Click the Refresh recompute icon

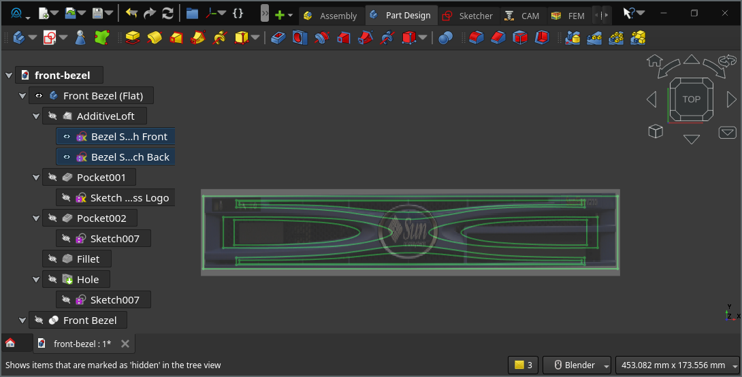point(167,13)
